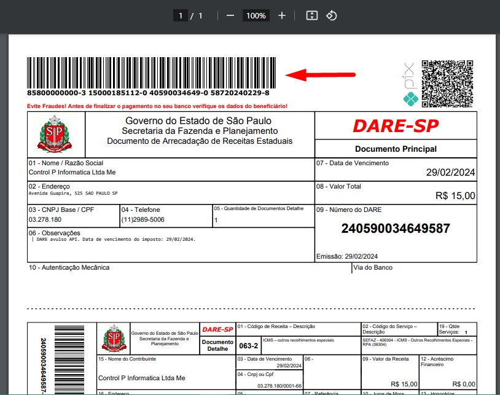The height and width of the screenshot is (395, 500).
Task: Click 'ICMS – outros recolhimentos especiais' text
Action: (298, 340)
